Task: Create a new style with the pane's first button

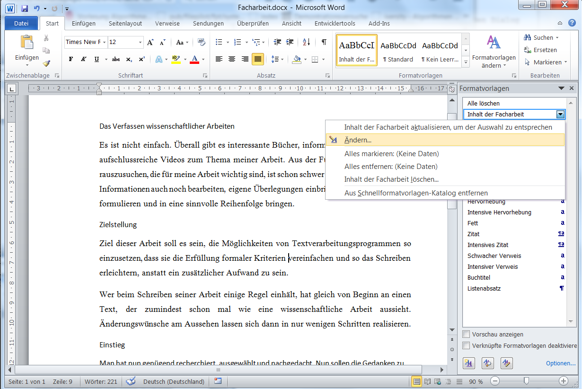Action: pos(469,363)
